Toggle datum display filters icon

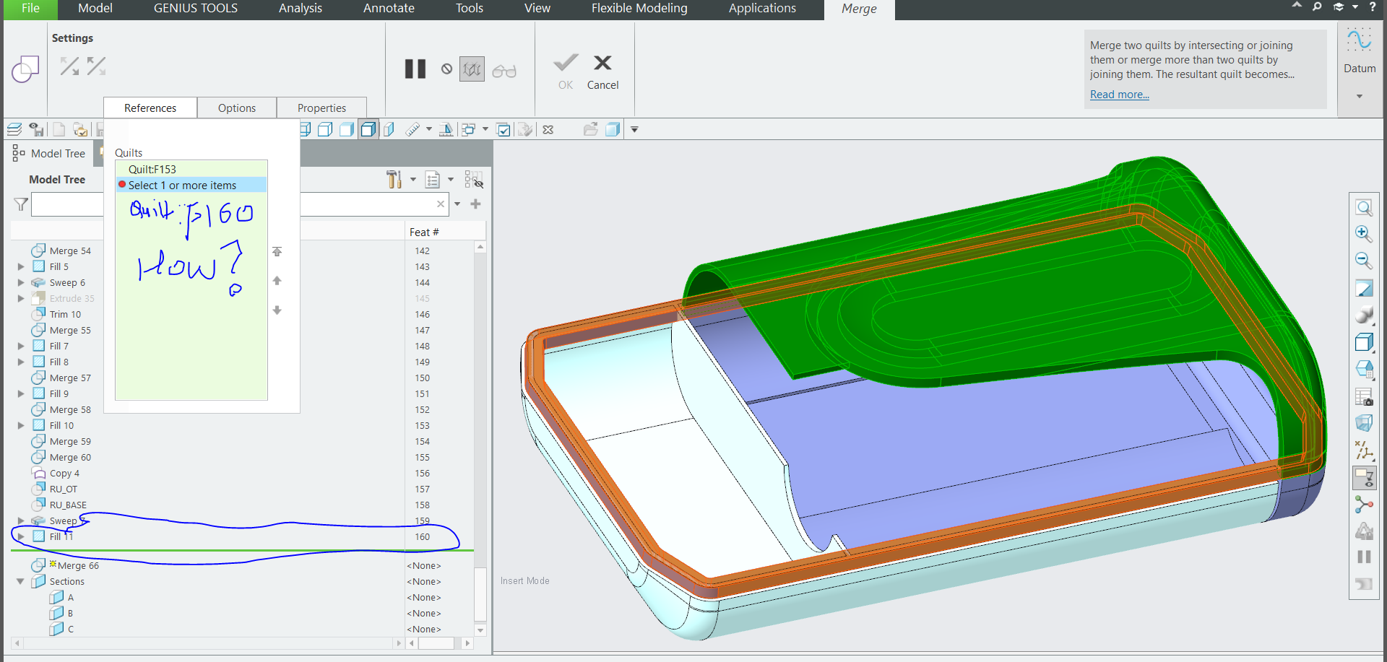(x=1364, y=450)
